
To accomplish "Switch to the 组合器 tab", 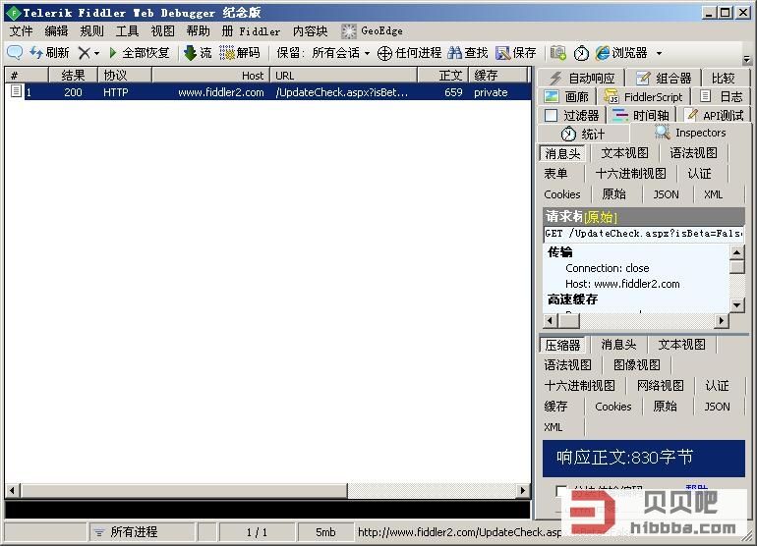I will [664, 79].
